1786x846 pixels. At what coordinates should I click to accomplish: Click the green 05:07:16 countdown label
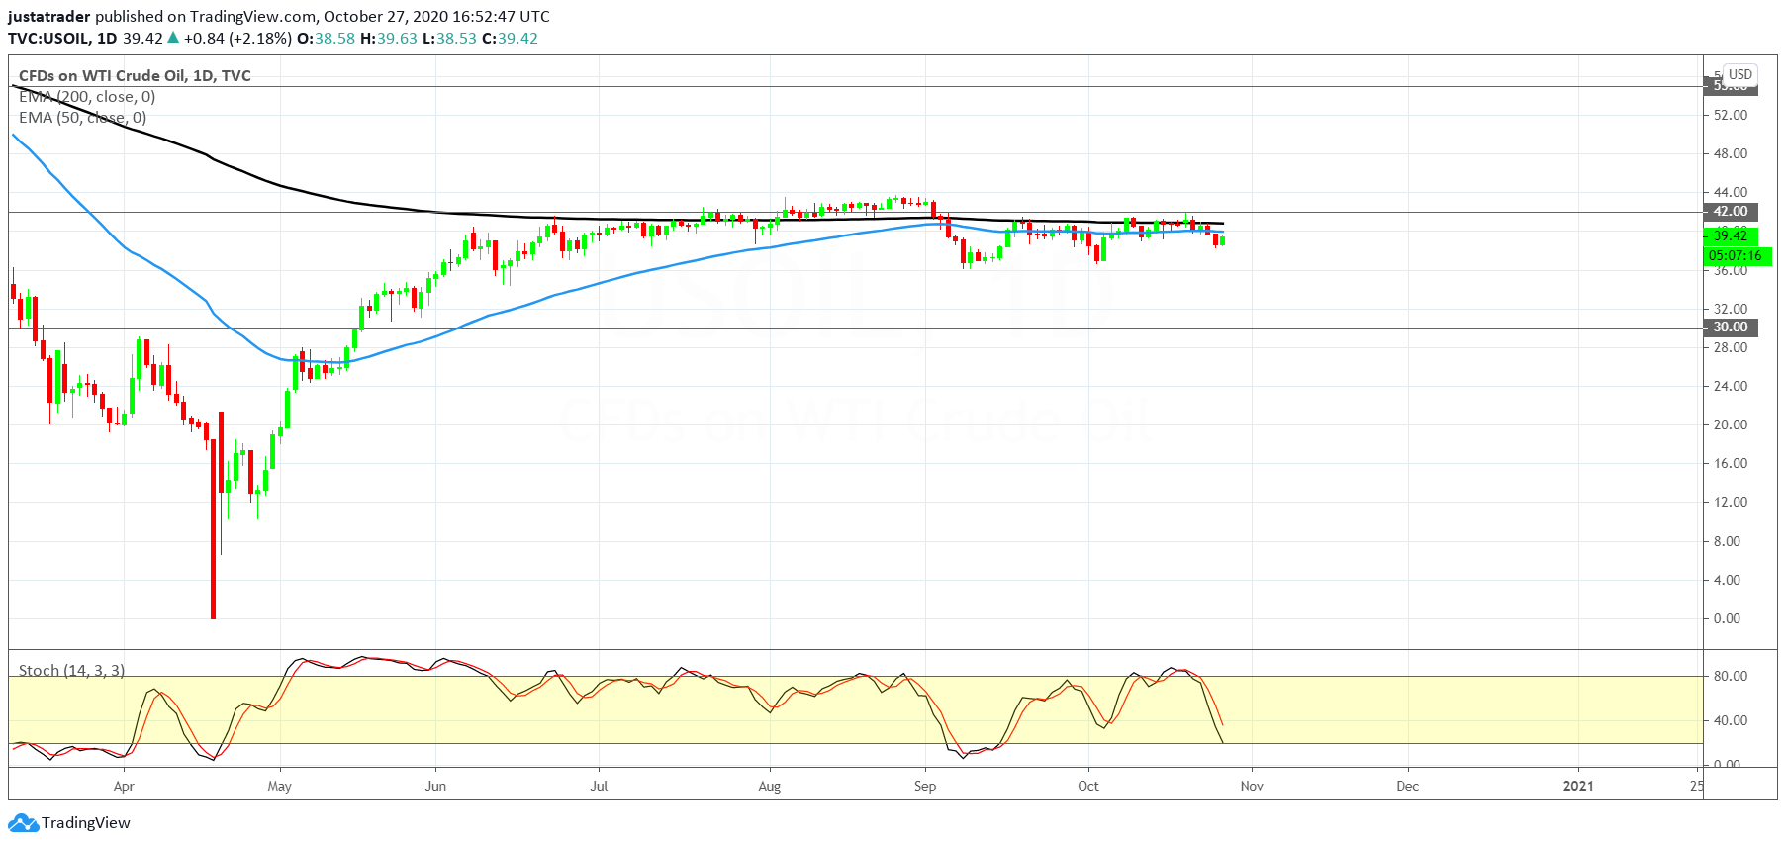tap(1736, 255)
